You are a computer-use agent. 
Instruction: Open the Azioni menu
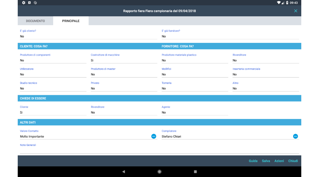(x=279, y=161)
